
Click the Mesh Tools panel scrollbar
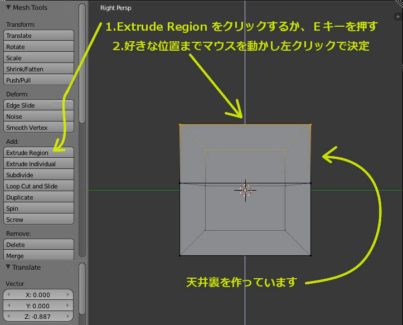[x=82, y=64]
